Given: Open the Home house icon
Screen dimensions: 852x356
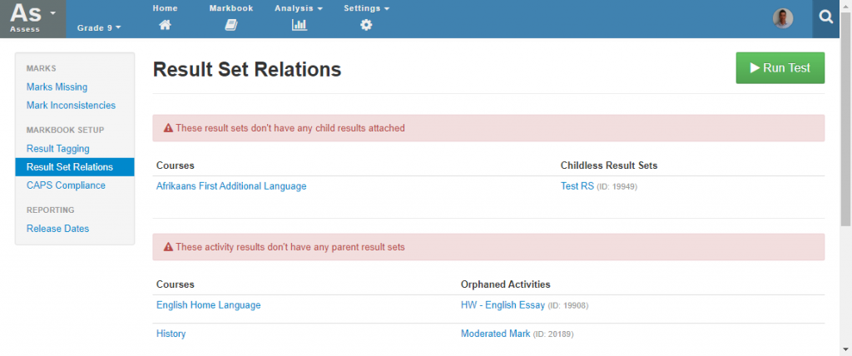Looking at the screenshot, I should click(x=165, y=24).
